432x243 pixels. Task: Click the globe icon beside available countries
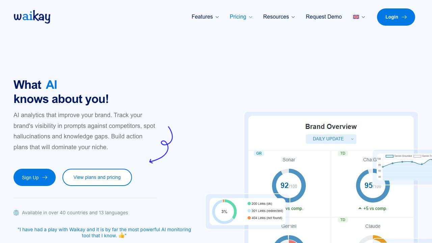pyautogui.click(x=16, y=213)
